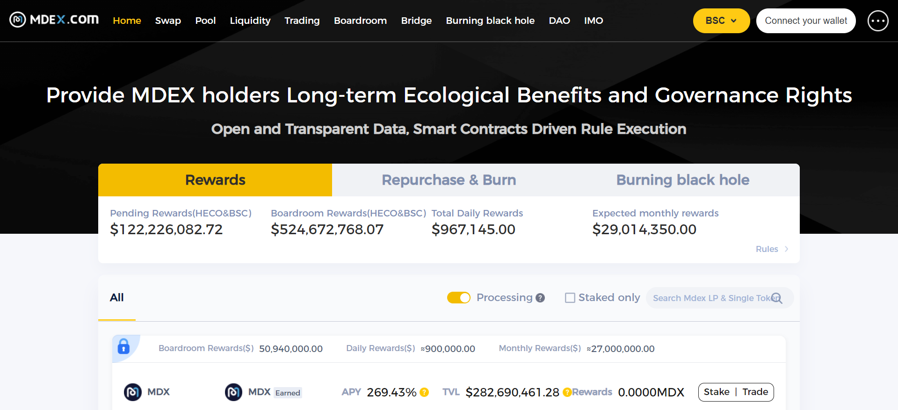Click the Processing help question icon
898x410 pixels.
[x=540, y=298]
